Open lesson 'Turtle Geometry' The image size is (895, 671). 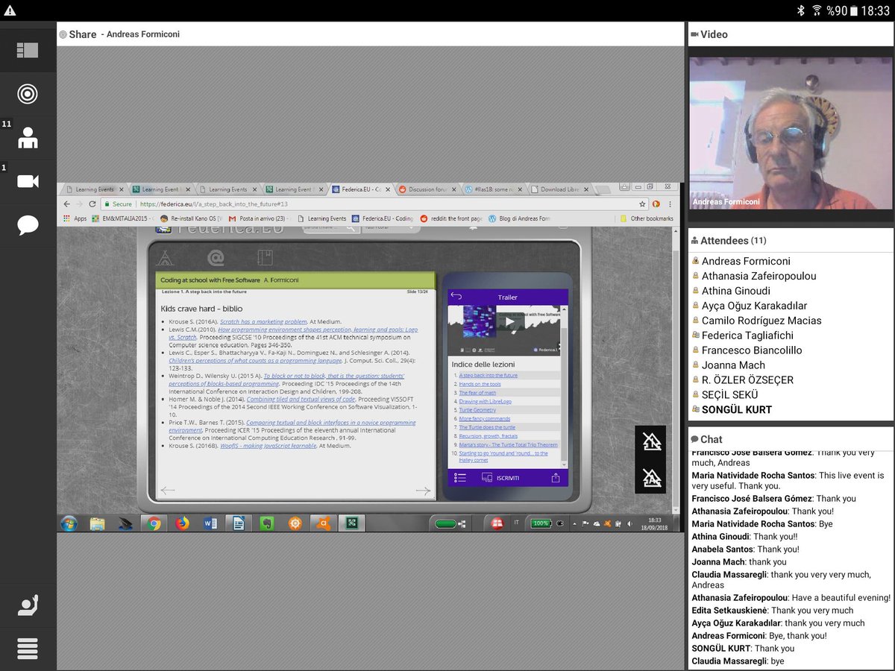point(477,410)
